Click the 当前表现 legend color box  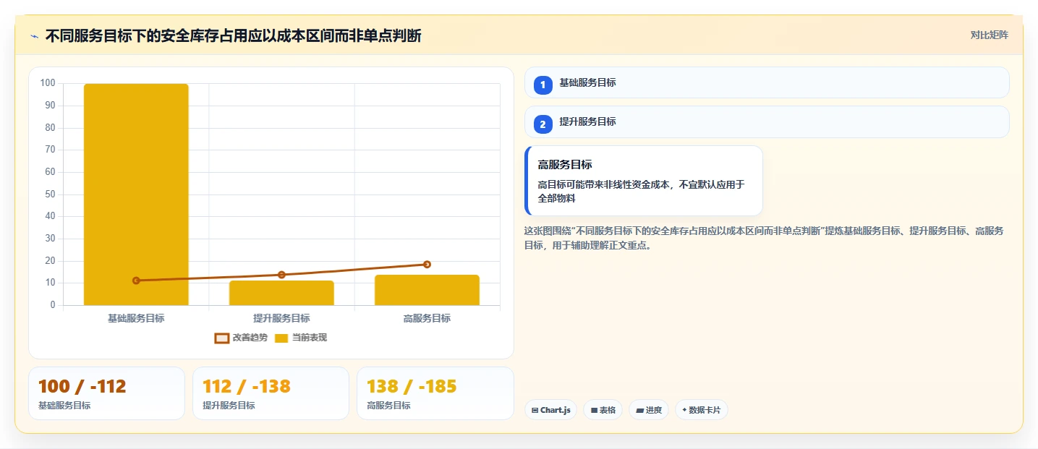[281, 338]
